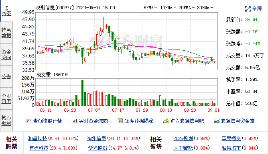Image resolution: width=268 pixels, height=154 pixels.
Task: Open related sector 苹果概念
Action: pyautogui.click(x=231, y=138)
